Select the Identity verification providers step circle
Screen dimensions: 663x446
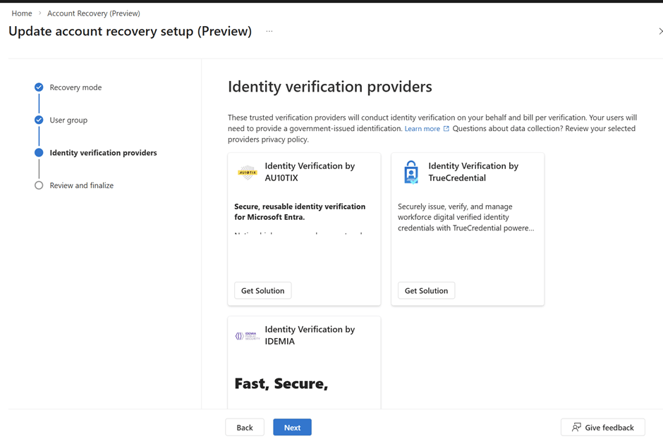pos(39,153)
